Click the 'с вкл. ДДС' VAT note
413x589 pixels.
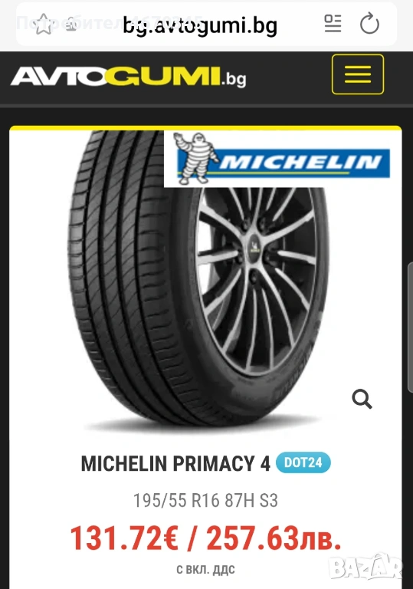coord(206,570)
